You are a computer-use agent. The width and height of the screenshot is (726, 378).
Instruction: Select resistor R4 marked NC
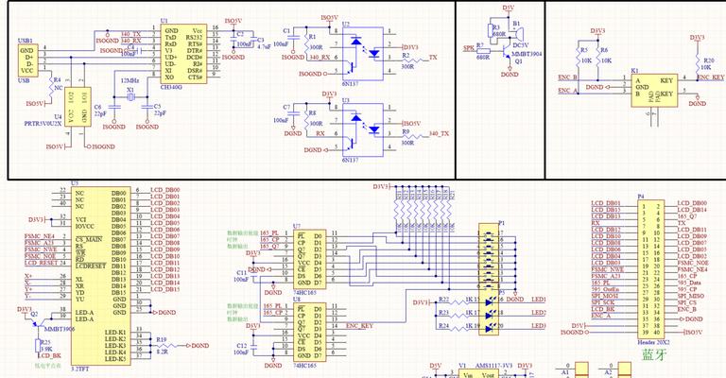pos(51,88)
